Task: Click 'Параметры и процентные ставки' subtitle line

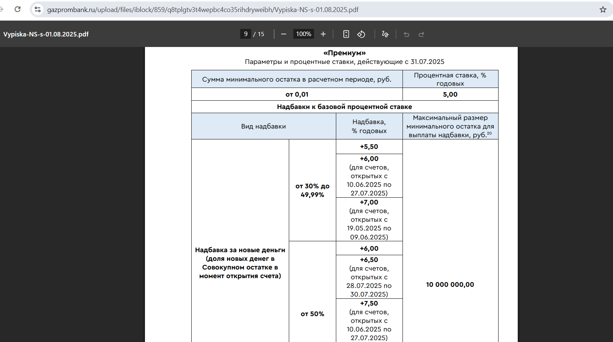Action: 345,62
